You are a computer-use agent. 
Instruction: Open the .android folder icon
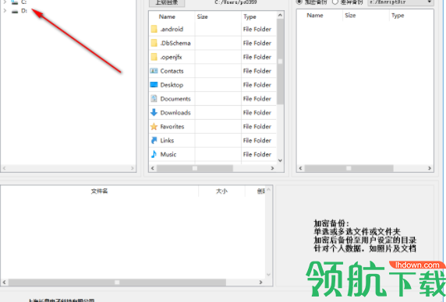point(154,29)
